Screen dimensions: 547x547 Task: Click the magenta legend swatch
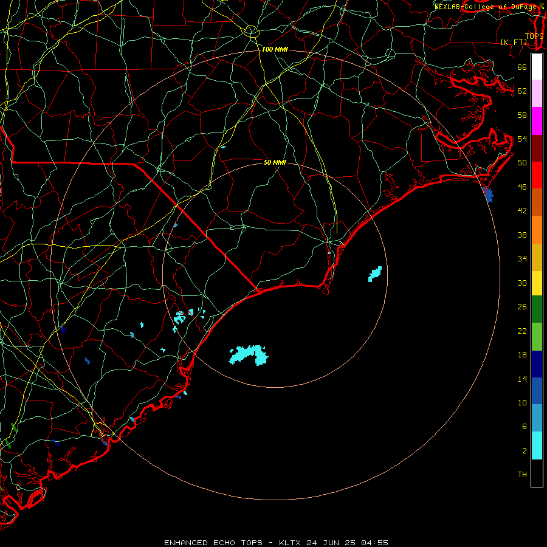point(537,121)
